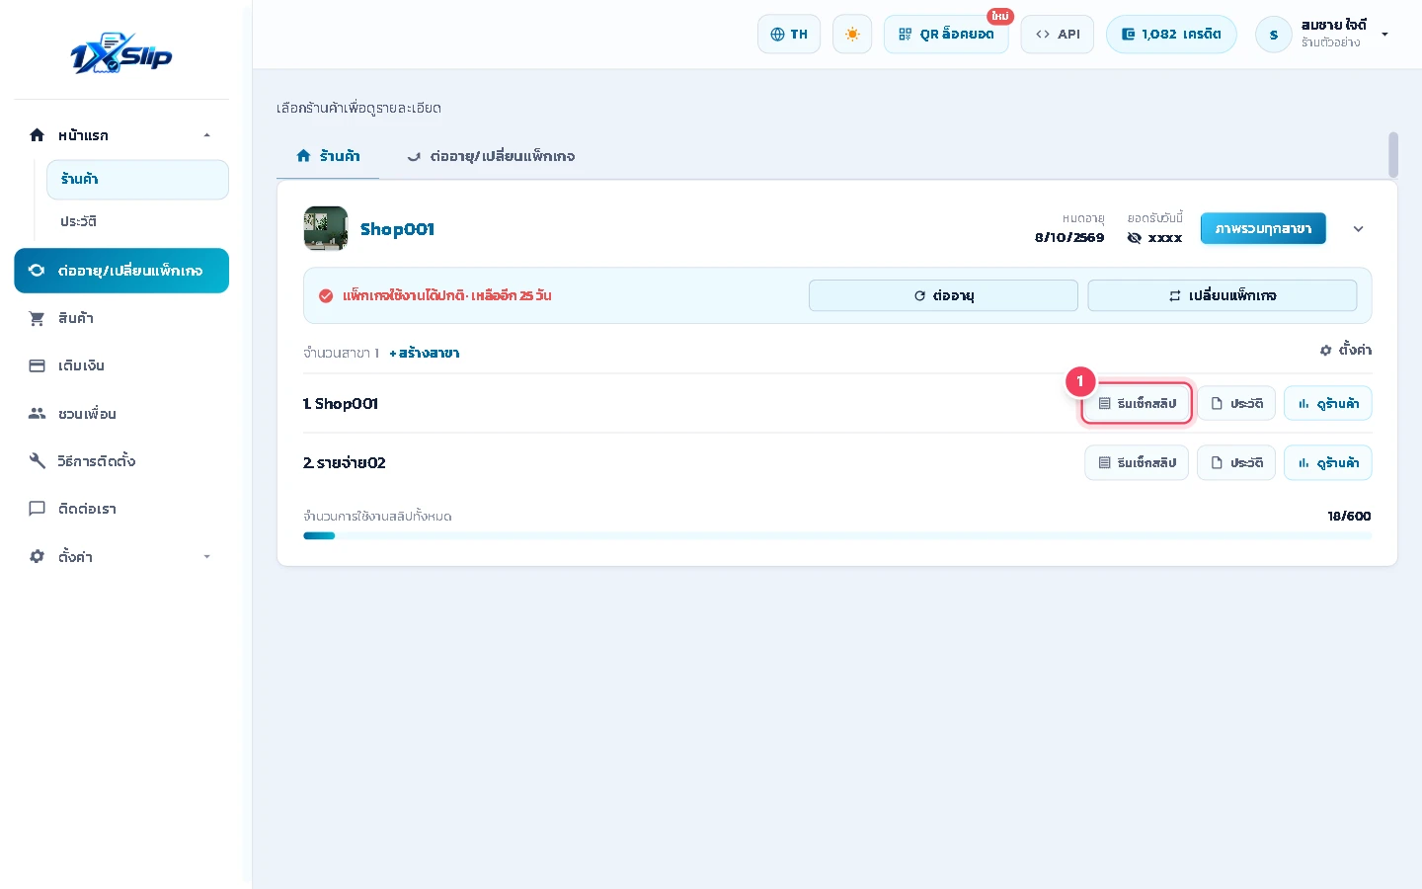Click the เติมเงิน card icon

coord(37,365)
